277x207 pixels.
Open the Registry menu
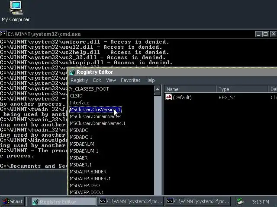(79, 80)
